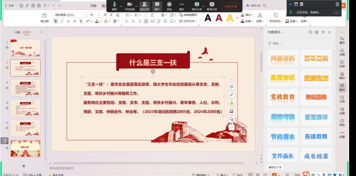Toggle bold formatting button

pyautogui.click(x=56, y=21)
